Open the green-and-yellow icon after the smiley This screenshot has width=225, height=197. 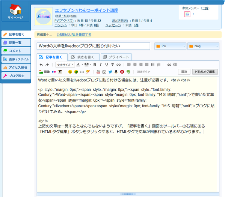[76, 72]
